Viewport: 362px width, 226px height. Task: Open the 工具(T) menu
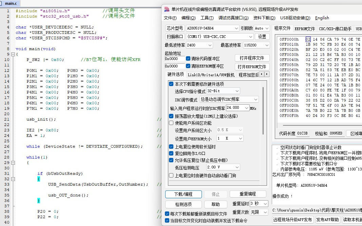coord(207,18)
